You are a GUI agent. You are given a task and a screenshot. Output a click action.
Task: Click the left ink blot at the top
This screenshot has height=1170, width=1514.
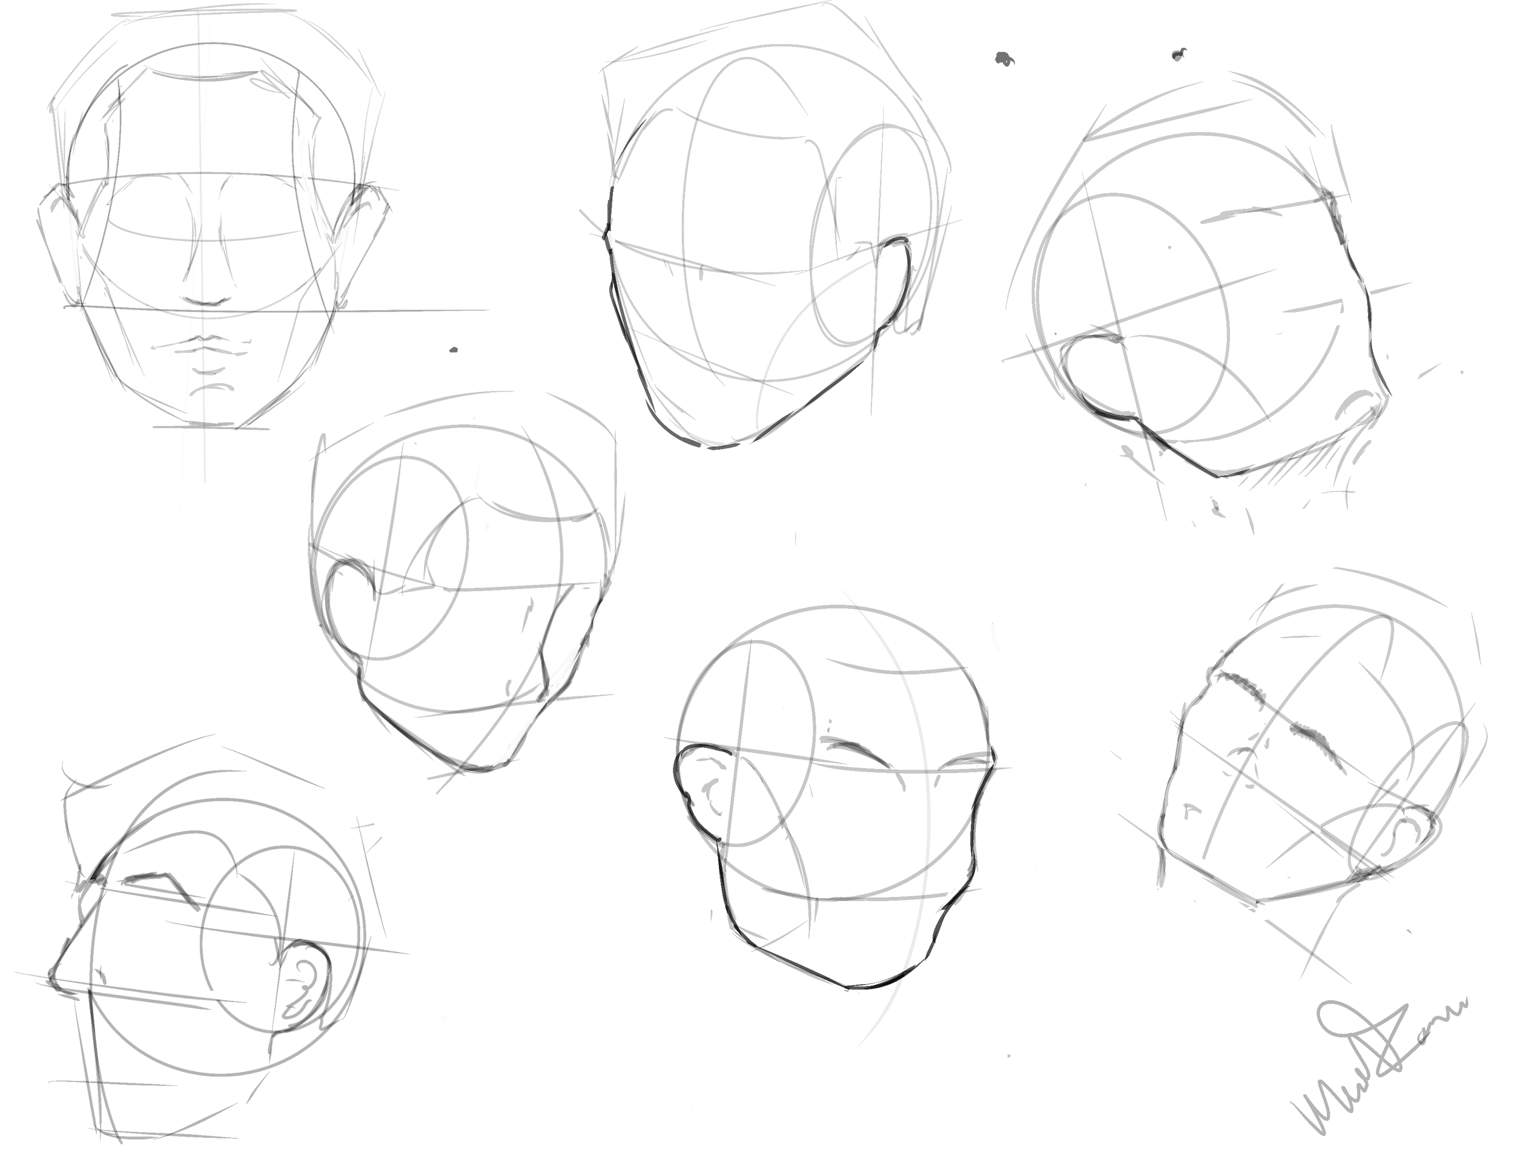tap(1002, 59)
